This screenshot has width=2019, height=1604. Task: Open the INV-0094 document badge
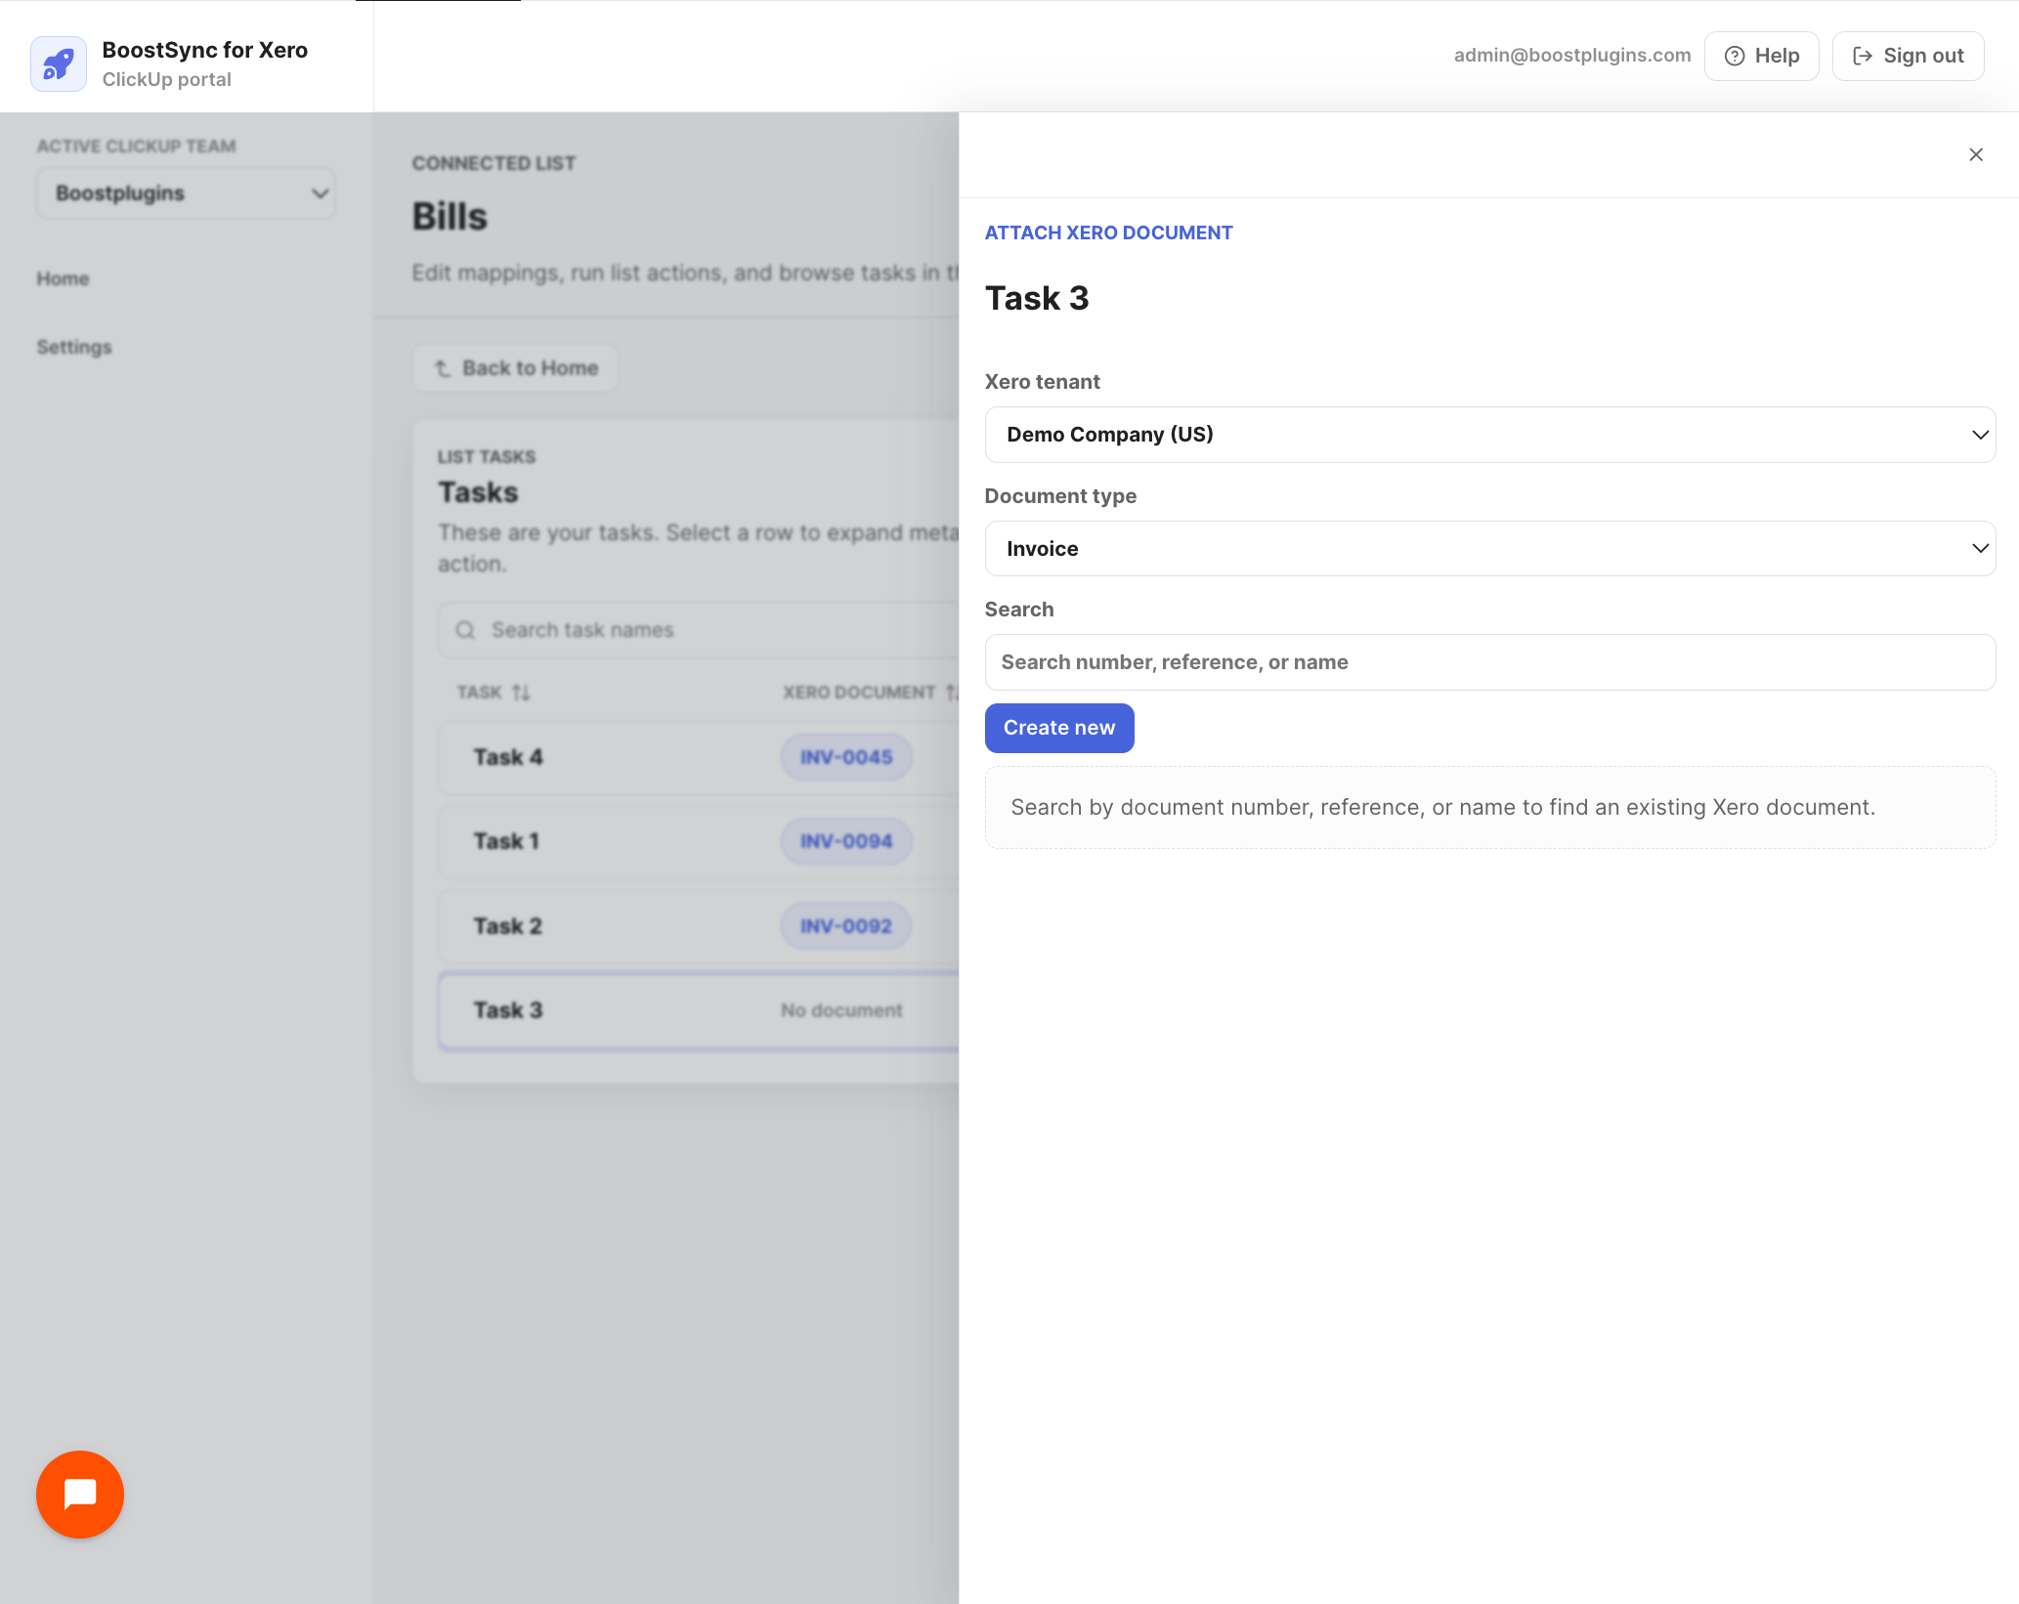coord(846,841)
